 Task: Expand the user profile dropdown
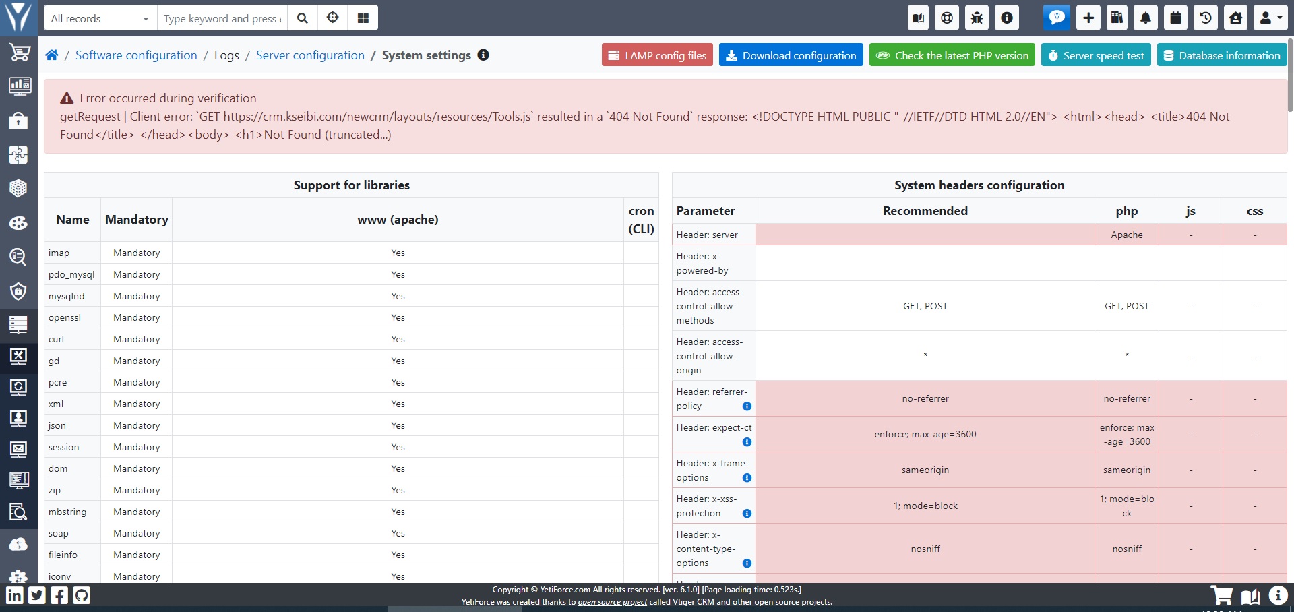pyautogui.click(x=1269, y=18)
